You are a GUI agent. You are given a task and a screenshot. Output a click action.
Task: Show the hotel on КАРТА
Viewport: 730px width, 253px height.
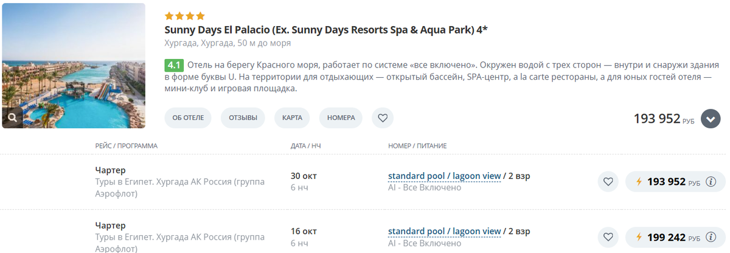[292, 118]
